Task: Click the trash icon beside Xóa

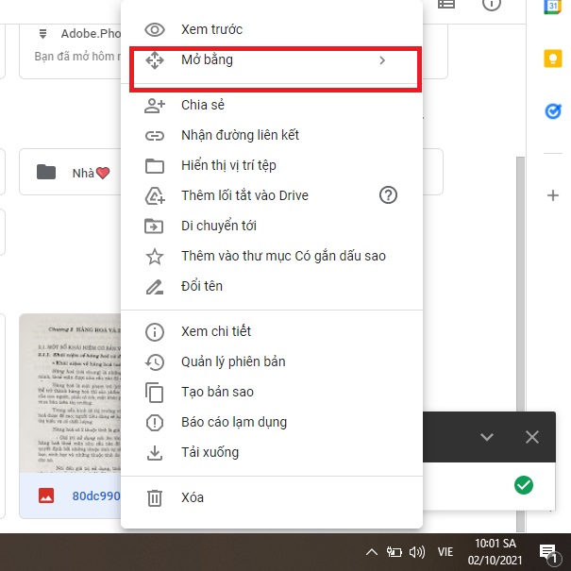Action: point(155,498)
